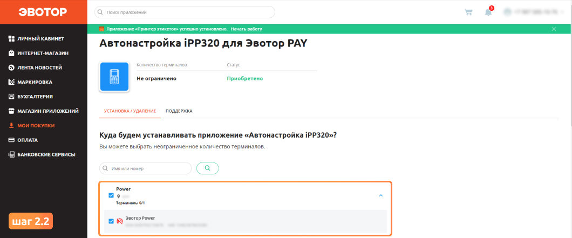Viewport: 572px width, 238px height.
Task: Click the red offline icon by Эвотор Power
Action: [120, 221]
